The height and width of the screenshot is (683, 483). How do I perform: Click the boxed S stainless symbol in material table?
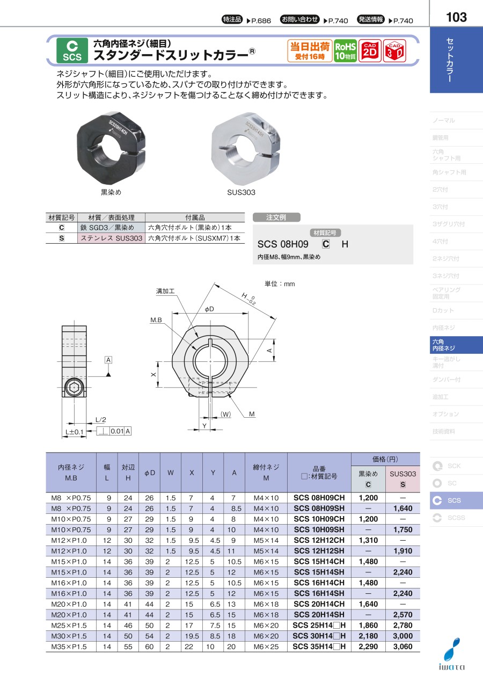[x=62, y=238]
